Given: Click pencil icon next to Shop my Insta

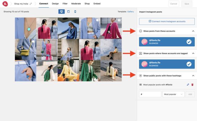Looking at the screenshot, I should click(x=31, y=4).
